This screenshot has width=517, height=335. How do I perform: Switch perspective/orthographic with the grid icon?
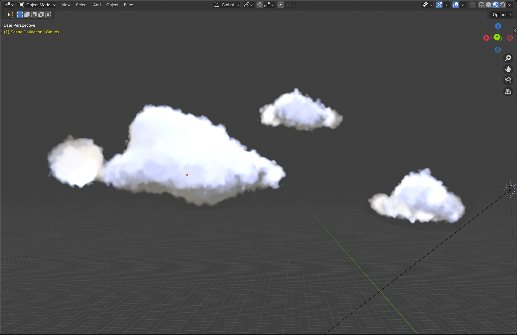point(508,92)
